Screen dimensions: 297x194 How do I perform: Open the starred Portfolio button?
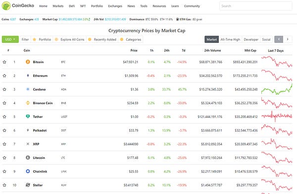(x=42, y=39)
